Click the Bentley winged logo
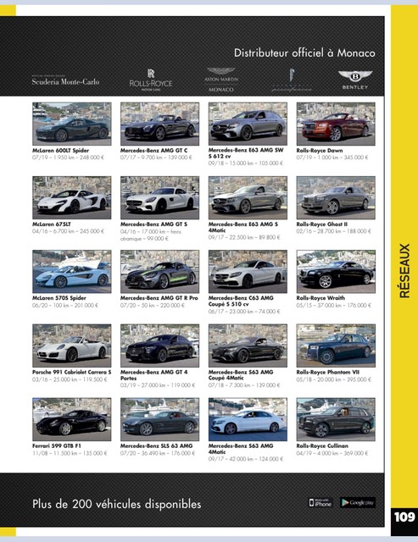418x542 pixels. [355, 80]
